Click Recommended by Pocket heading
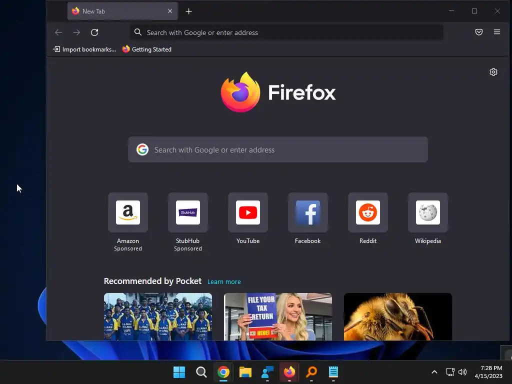The height and width of the screenshot is (384, 512). click(152, 281)
